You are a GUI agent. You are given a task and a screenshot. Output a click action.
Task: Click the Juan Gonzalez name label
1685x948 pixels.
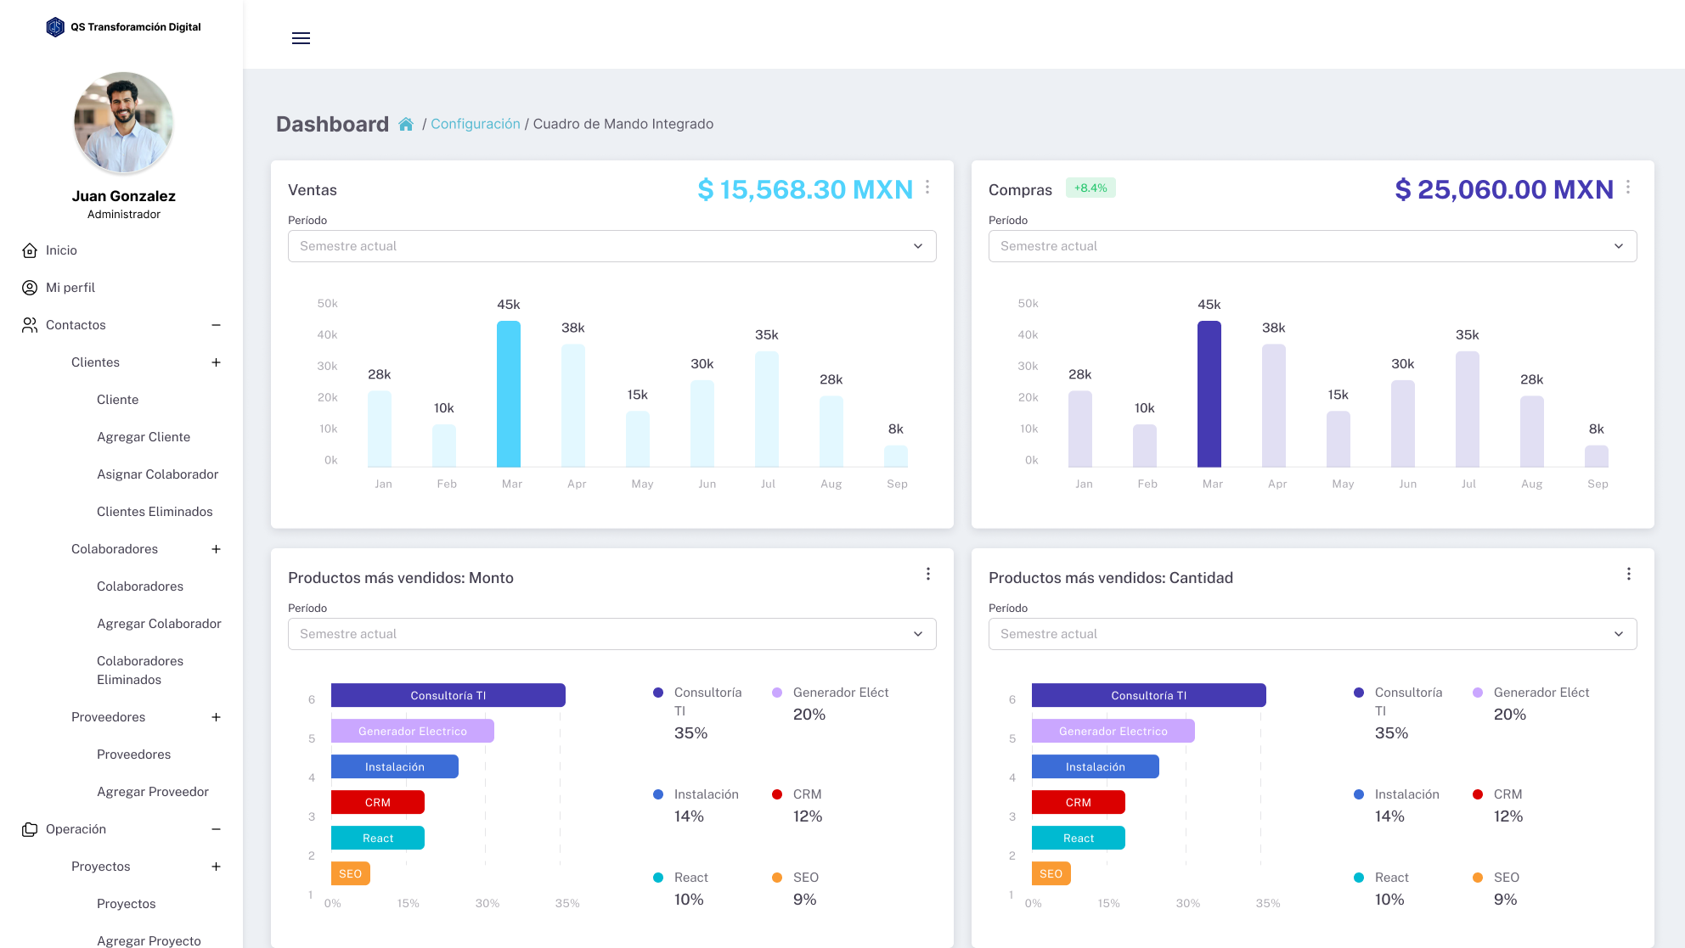tap(124, 196)
